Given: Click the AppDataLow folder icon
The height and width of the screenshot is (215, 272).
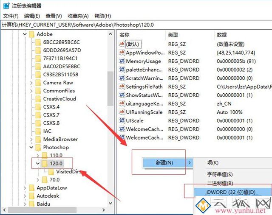Looking at the screenshot, I should [x=32, y=188].
